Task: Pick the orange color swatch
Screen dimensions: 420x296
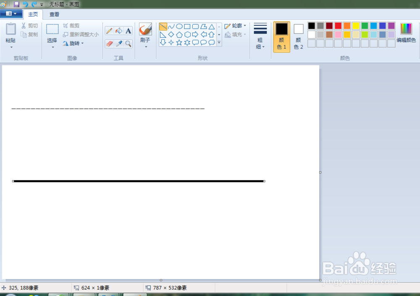Action: pos(347,26)
